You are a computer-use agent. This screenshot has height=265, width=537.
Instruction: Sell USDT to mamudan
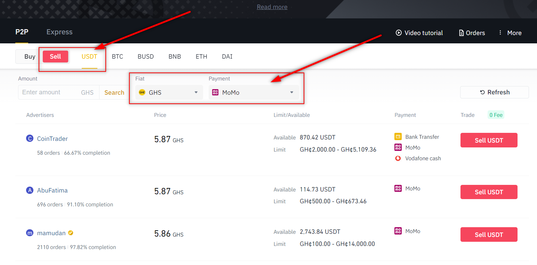489,234
